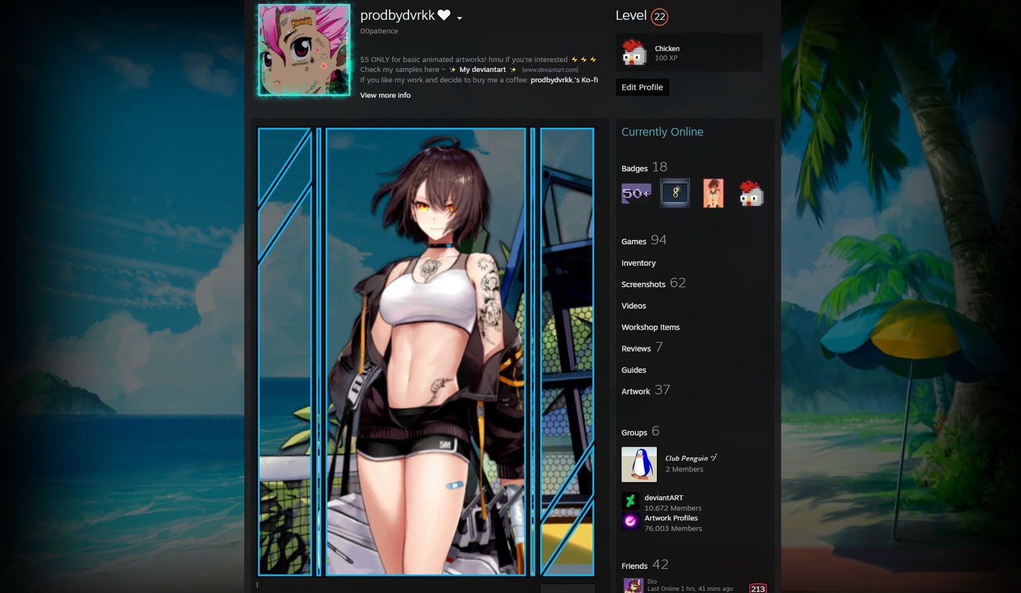This screenshot has height=593, width=1021.
Task: Open the Friends 42 link
Action: pos(645,564)
